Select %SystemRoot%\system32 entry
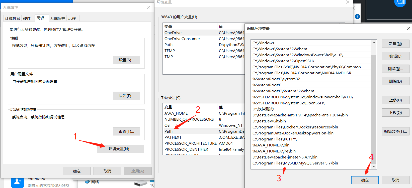Screen dimensions: 412x188 pyautogui.click(x=311, y=79)
